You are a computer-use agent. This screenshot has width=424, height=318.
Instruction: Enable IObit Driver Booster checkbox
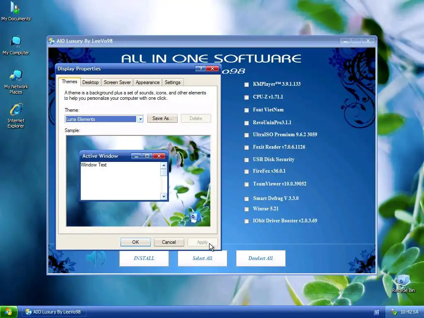(246, 221)
